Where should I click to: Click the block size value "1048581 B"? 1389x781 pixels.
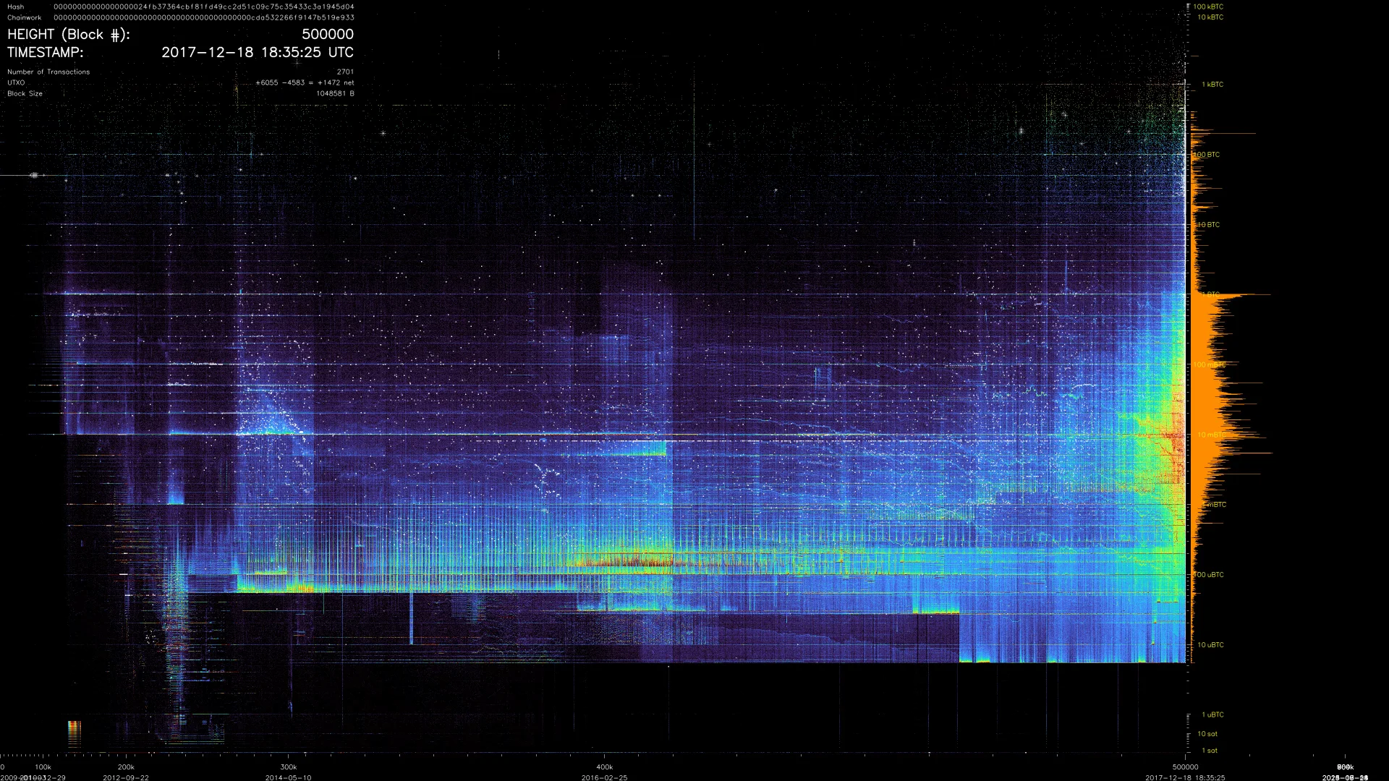[x=335, y=93]
